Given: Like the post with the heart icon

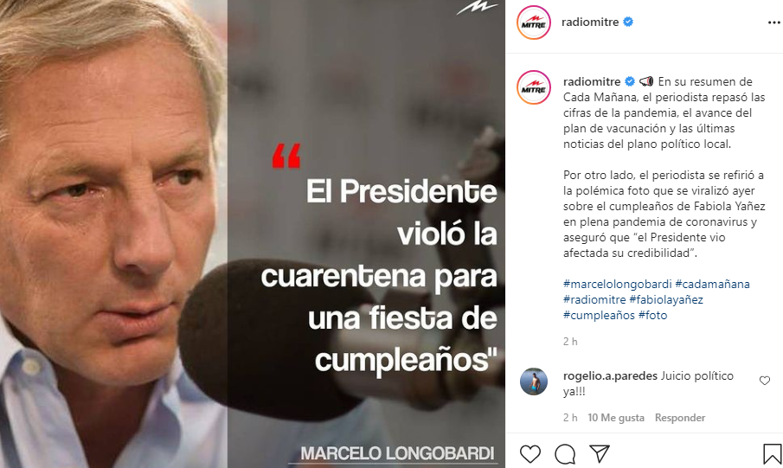Looking at the screenshot, I should pyautogui.click(x=529, y=453).
